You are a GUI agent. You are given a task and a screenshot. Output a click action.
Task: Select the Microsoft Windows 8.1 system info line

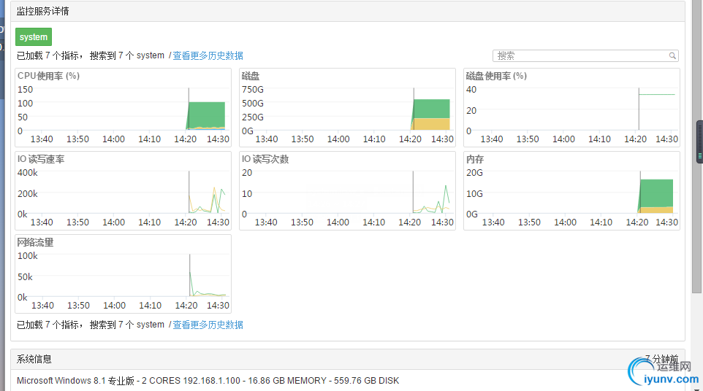tap(208, 381)
